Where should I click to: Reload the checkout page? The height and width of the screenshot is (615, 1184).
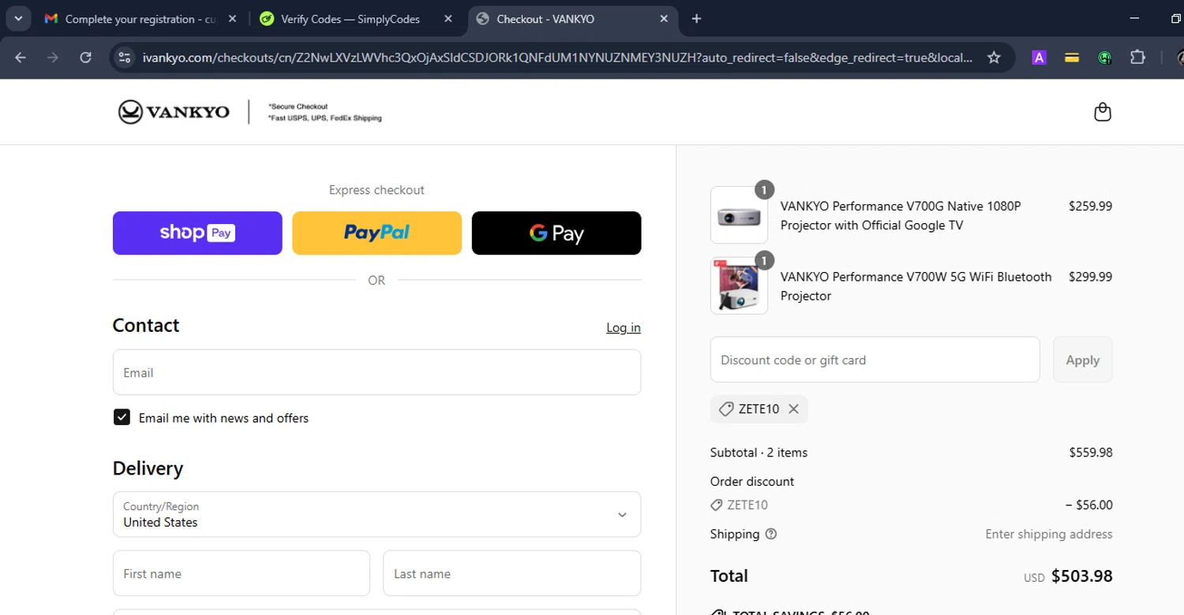[x=86, y=58]
